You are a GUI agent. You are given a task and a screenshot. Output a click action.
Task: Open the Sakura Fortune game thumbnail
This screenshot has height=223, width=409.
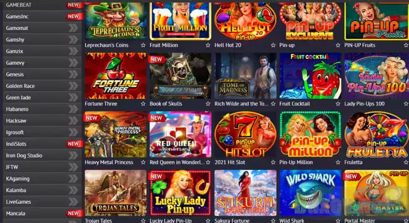(245, 193)
